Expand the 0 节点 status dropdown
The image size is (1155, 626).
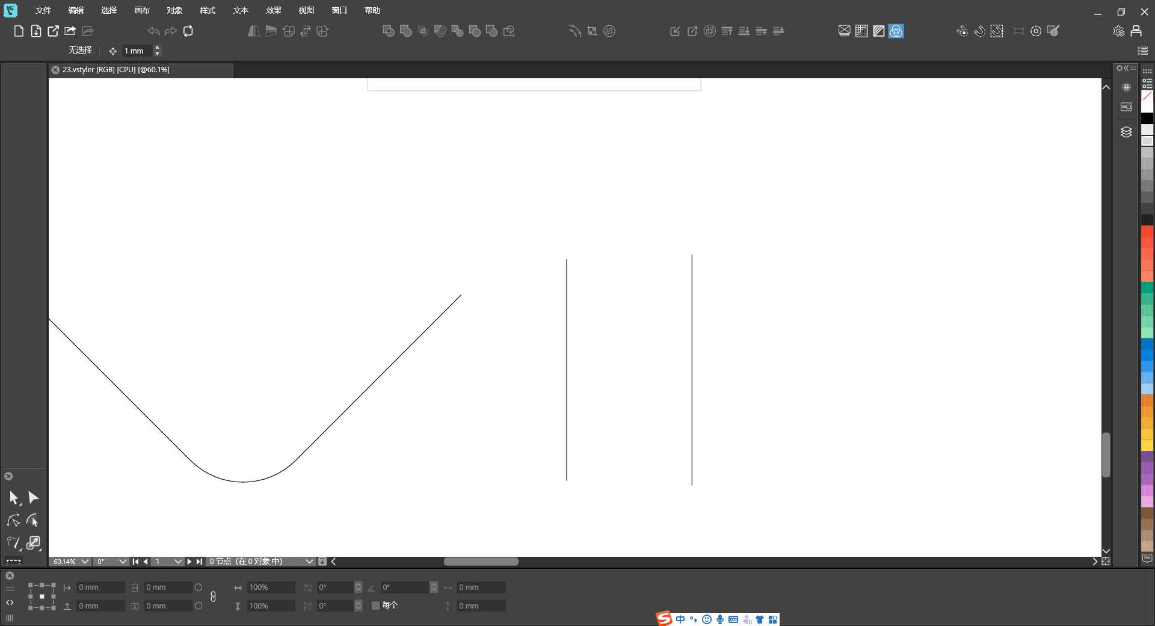309,562
